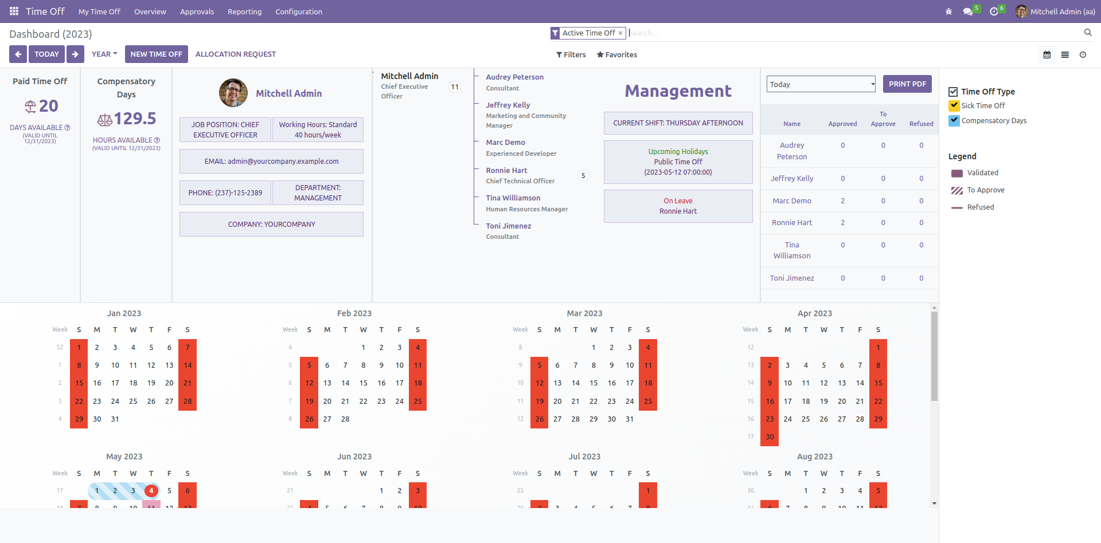Switch to list view icon

tap(1065, 55)
